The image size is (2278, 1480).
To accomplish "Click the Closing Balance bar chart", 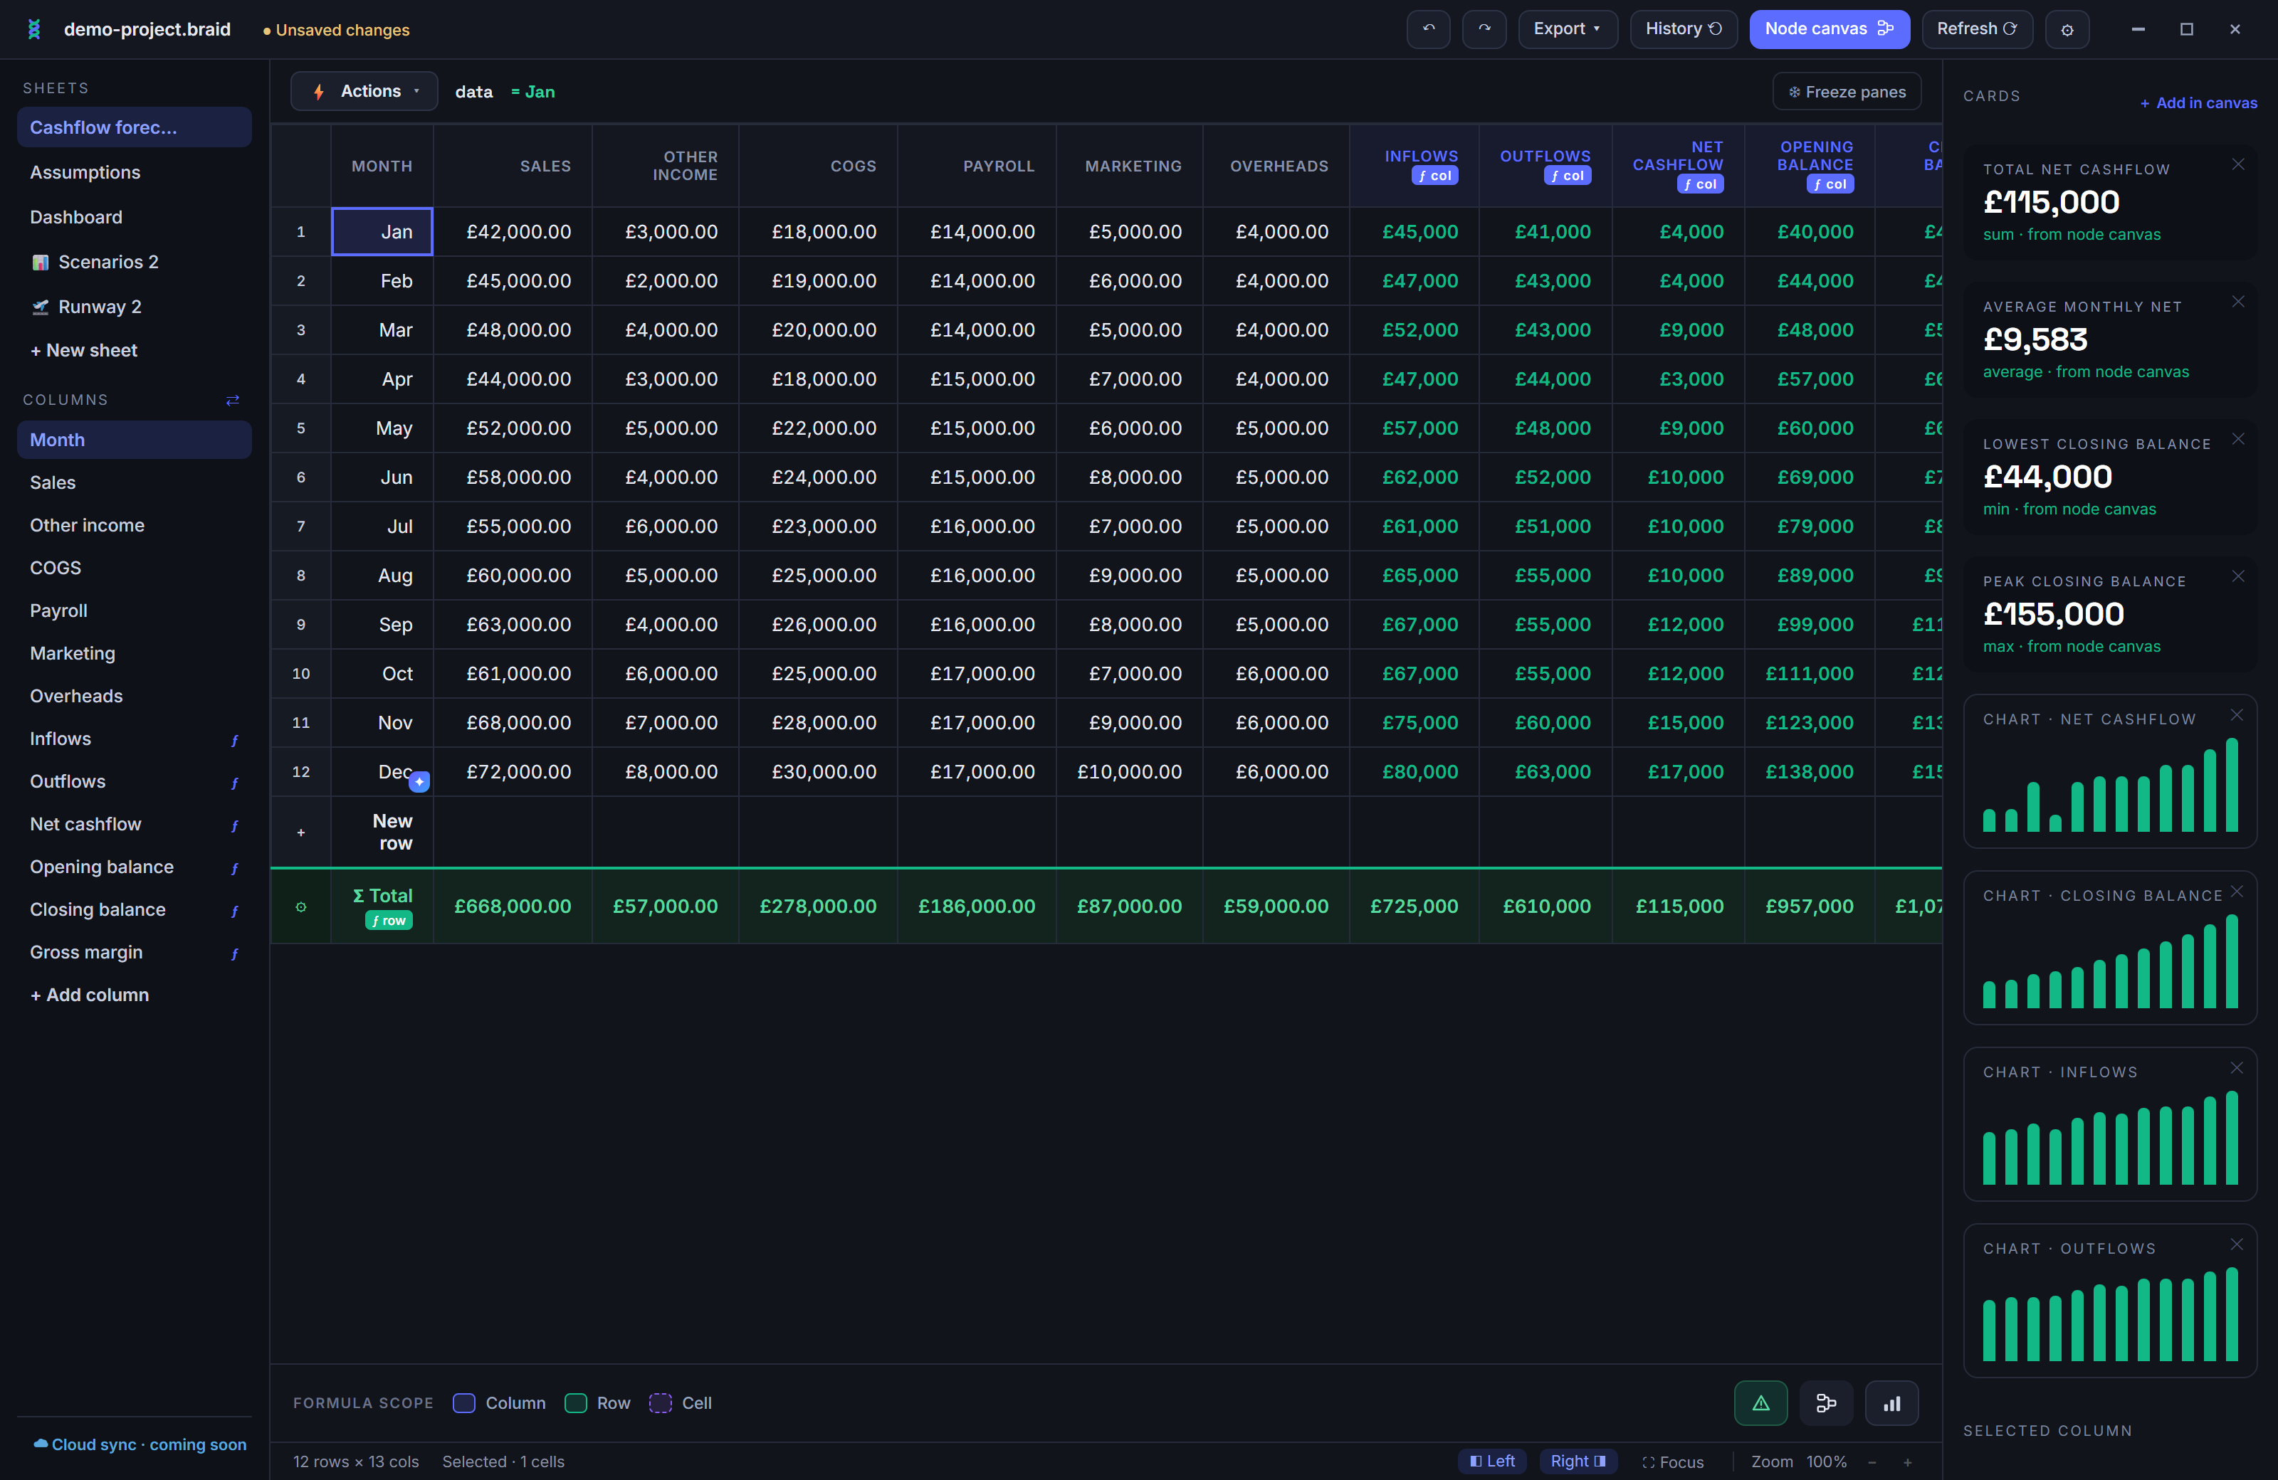I will coord(2109,961).
